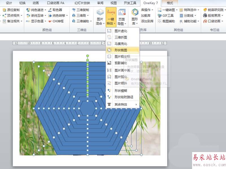This screenshot has height=169, width=226.
Task: Choose 图片虚化 from the effects menu
Action: point(123,31)
